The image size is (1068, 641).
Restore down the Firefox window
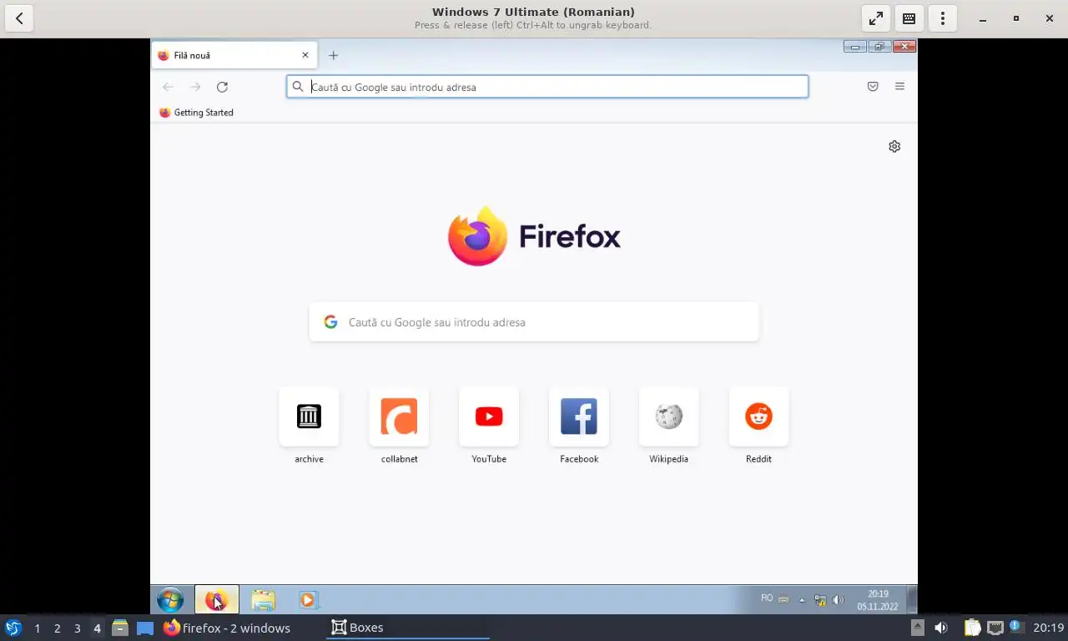[879, 47]
